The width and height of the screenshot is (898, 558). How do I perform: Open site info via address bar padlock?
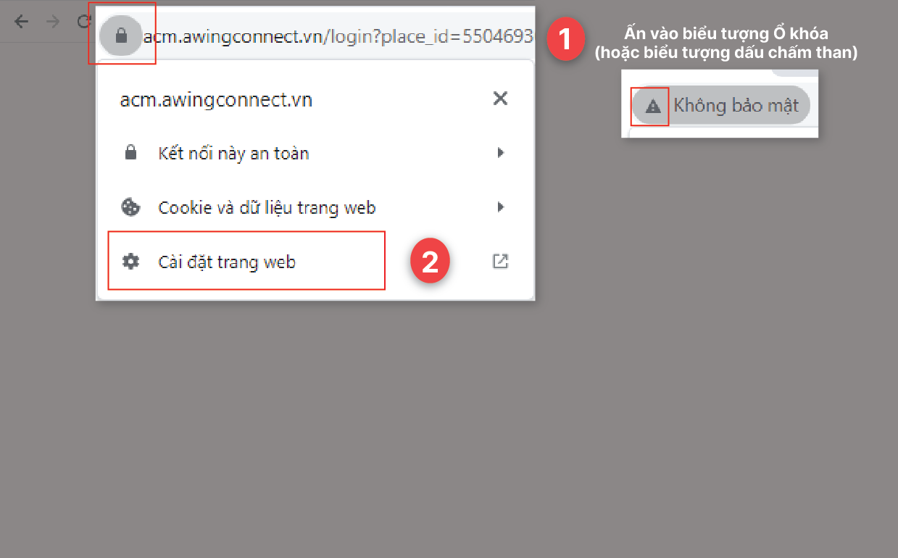click(x=121, y=35)
